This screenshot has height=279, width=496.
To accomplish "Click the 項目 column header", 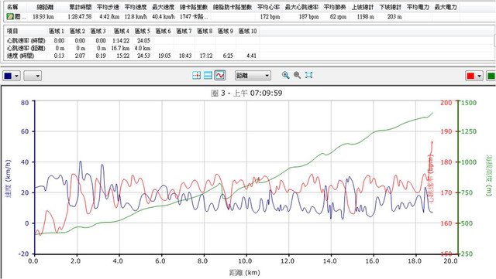I will 12,31.
